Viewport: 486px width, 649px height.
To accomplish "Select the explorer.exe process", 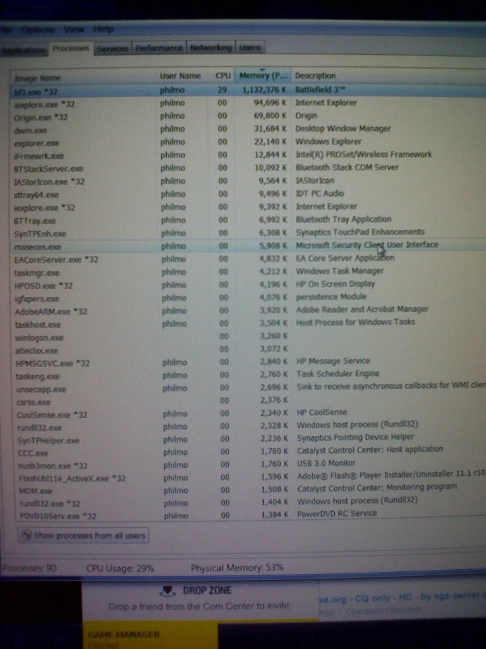I will pos(36,143).
